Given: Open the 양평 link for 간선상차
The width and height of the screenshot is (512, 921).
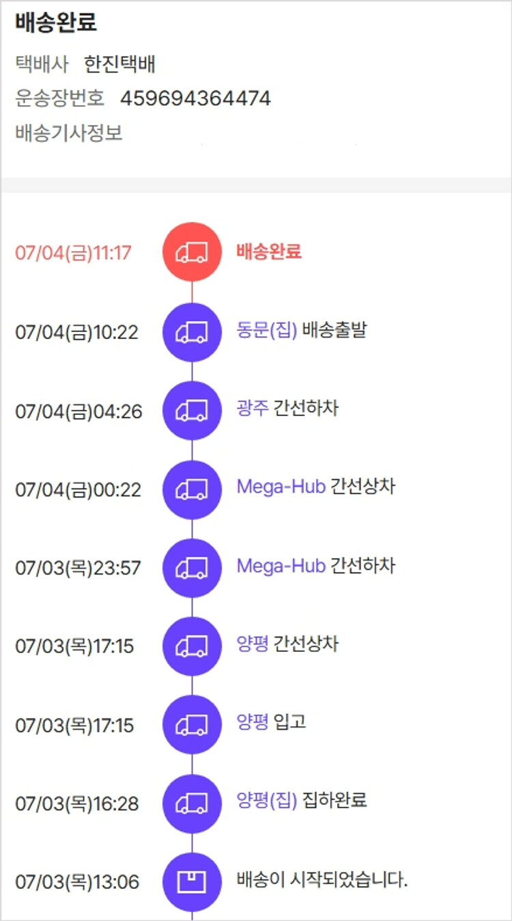Looking at the screenshot, I should [252, 644].
